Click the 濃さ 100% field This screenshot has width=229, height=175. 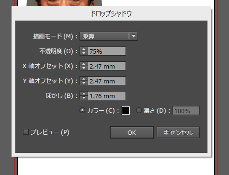[186, 111]
